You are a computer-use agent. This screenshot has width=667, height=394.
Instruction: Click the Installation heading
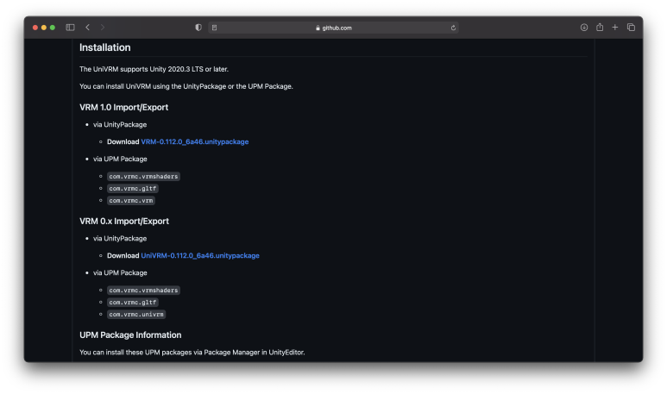105,47
